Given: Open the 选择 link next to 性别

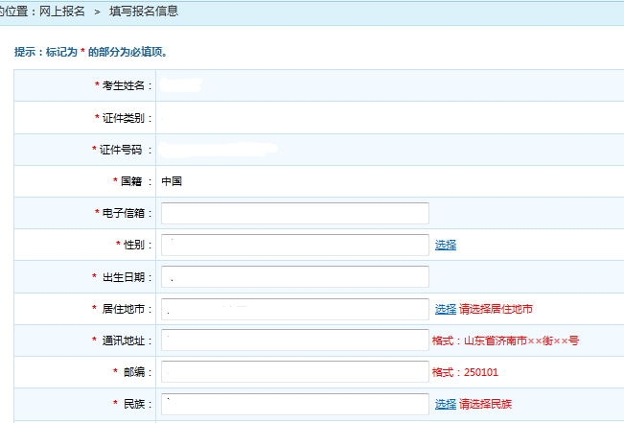Looking at the screenshot, I should (446, 245).
